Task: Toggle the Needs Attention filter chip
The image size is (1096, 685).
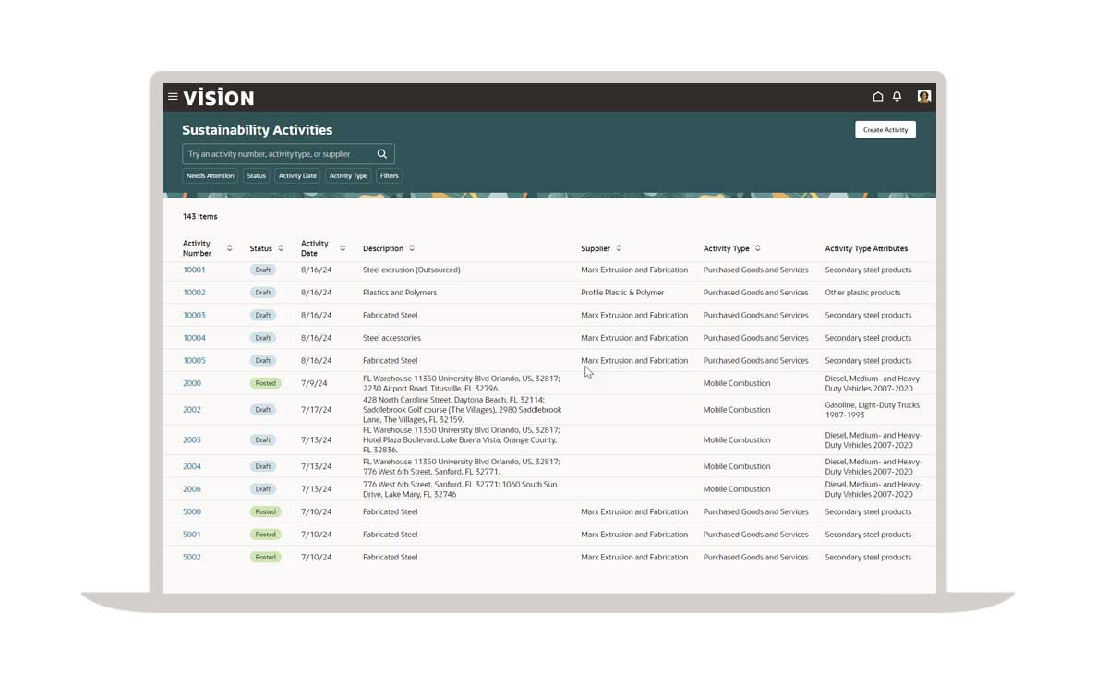Action: coord(210,176)
